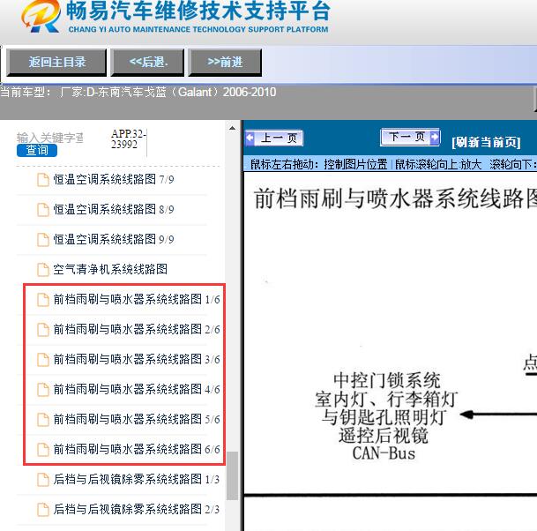This screenshot has height=531, width=537.
Task: Click the 中控门锁系统 label in diagram
Action: pos(387,380)
